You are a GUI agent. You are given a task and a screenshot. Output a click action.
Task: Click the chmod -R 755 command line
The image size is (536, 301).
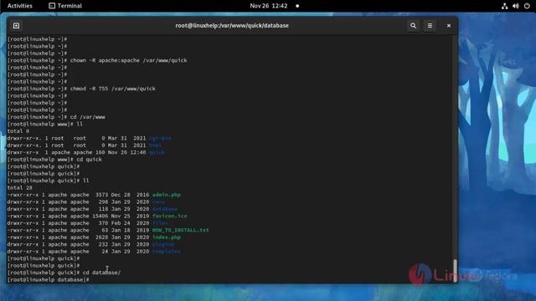point(81,89)
